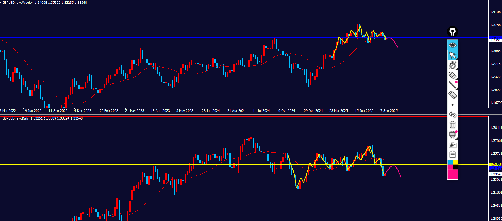The height and width of the screenshot is (221, 502).
Task: Clear drawings with the trash can
Action: [x=452, y=125]
